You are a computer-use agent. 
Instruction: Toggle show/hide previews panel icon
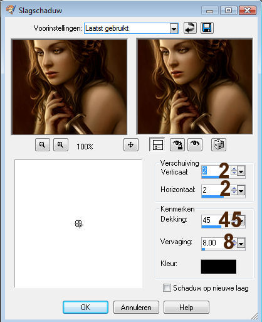point(157,144)
